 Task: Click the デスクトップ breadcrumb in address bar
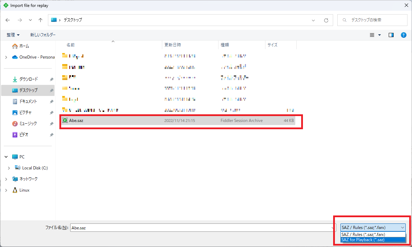73,20
